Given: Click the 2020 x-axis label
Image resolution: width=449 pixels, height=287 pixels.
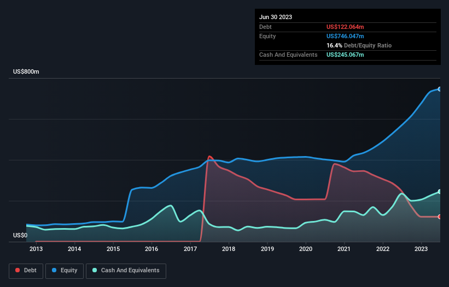Looking at the screenshot, I should [x=306, y=249].
